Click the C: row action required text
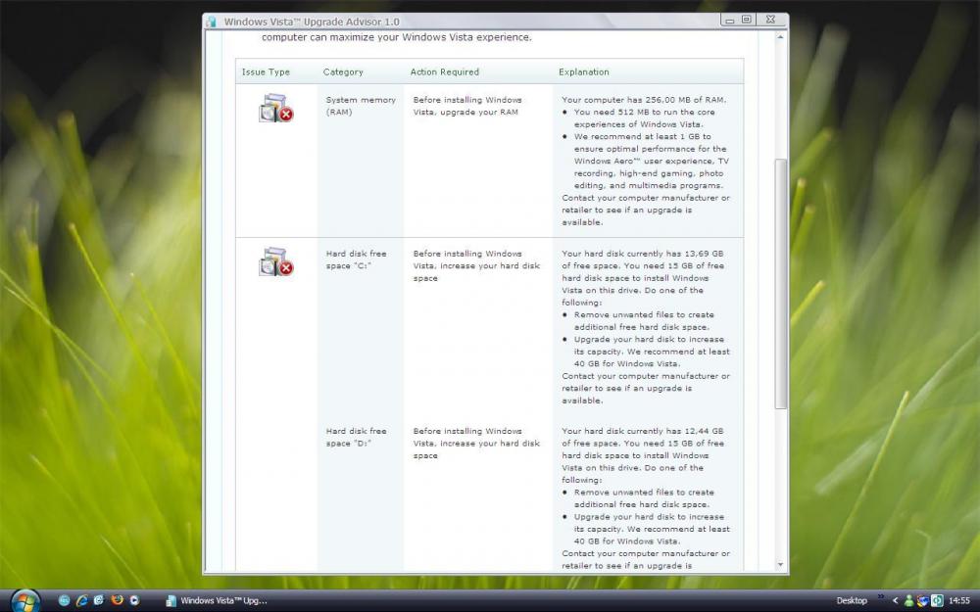Screen dimensions: 980x612 pos(476,266)
